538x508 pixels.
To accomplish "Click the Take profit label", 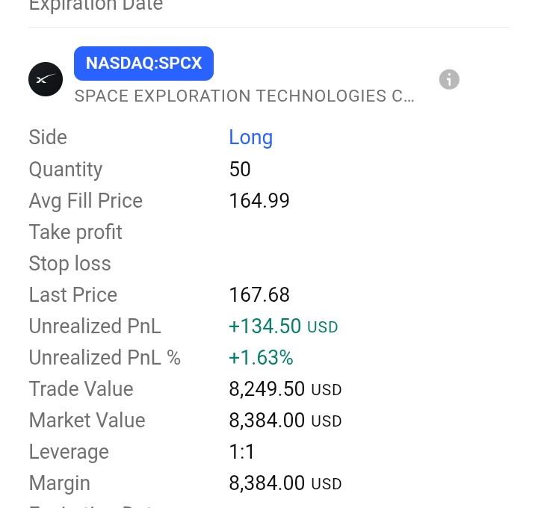I will (75, 232).
